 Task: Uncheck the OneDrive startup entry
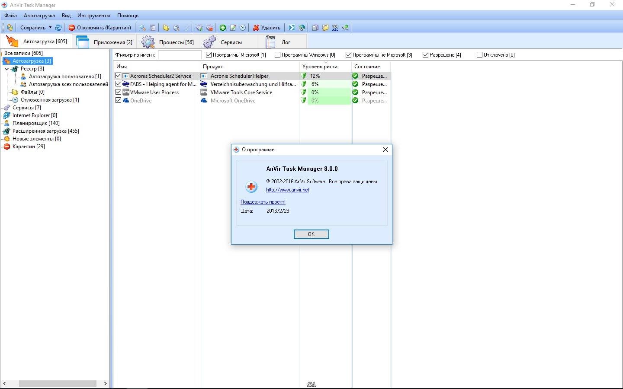click(x=119, y=100)
